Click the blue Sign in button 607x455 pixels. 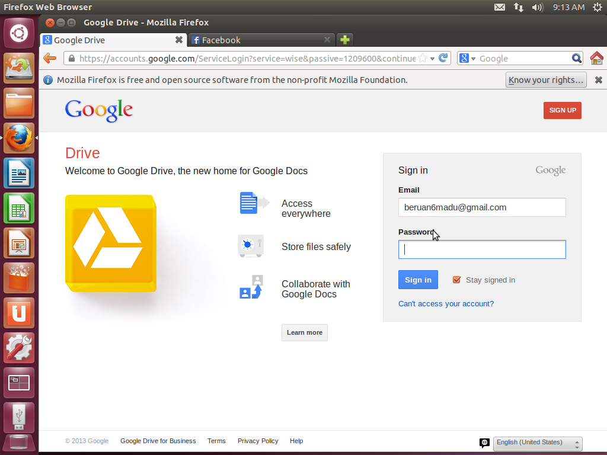[x=418, y=280]
